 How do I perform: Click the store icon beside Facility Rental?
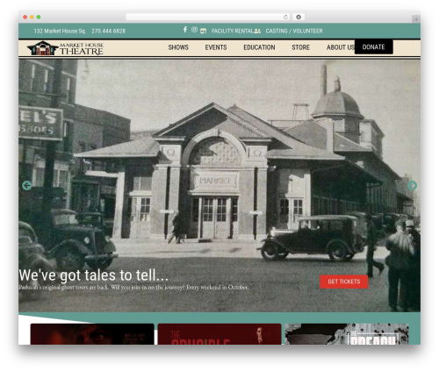(x=203, y=31)
